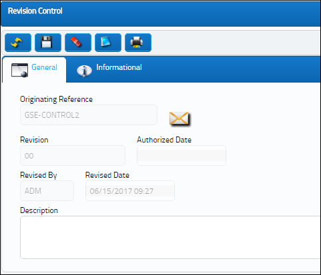Viewport: 321px width, 275px height.
Task: Click the Revision Control window title
Action: tap(35, 11)
